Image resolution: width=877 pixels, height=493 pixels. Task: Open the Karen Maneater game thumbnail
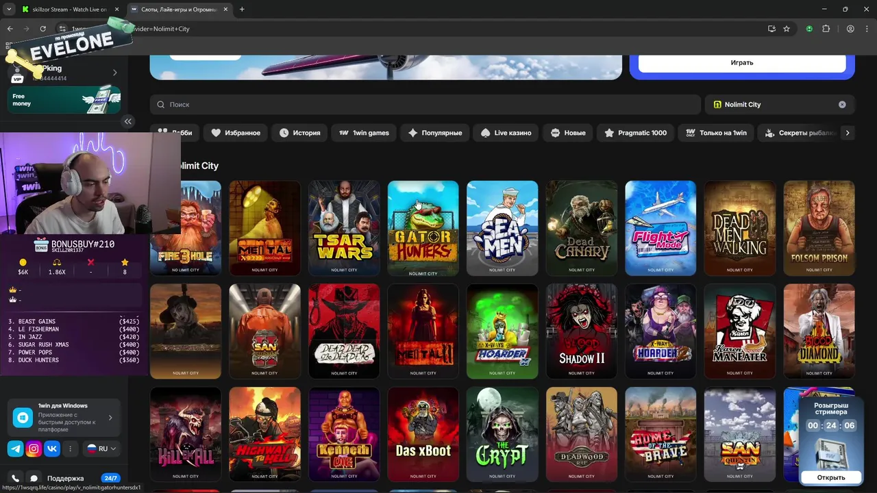pos(740,331)
